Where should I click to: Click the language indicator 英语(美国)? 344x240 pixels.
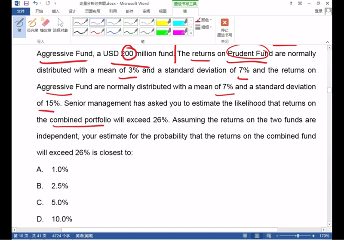(x=84, y=236)
